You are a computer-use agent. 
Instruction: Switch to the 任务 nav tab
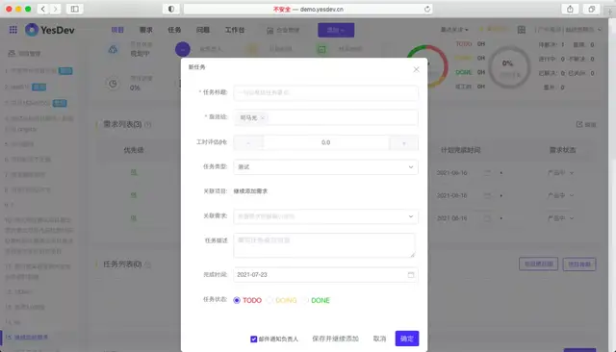coord(174,30)
